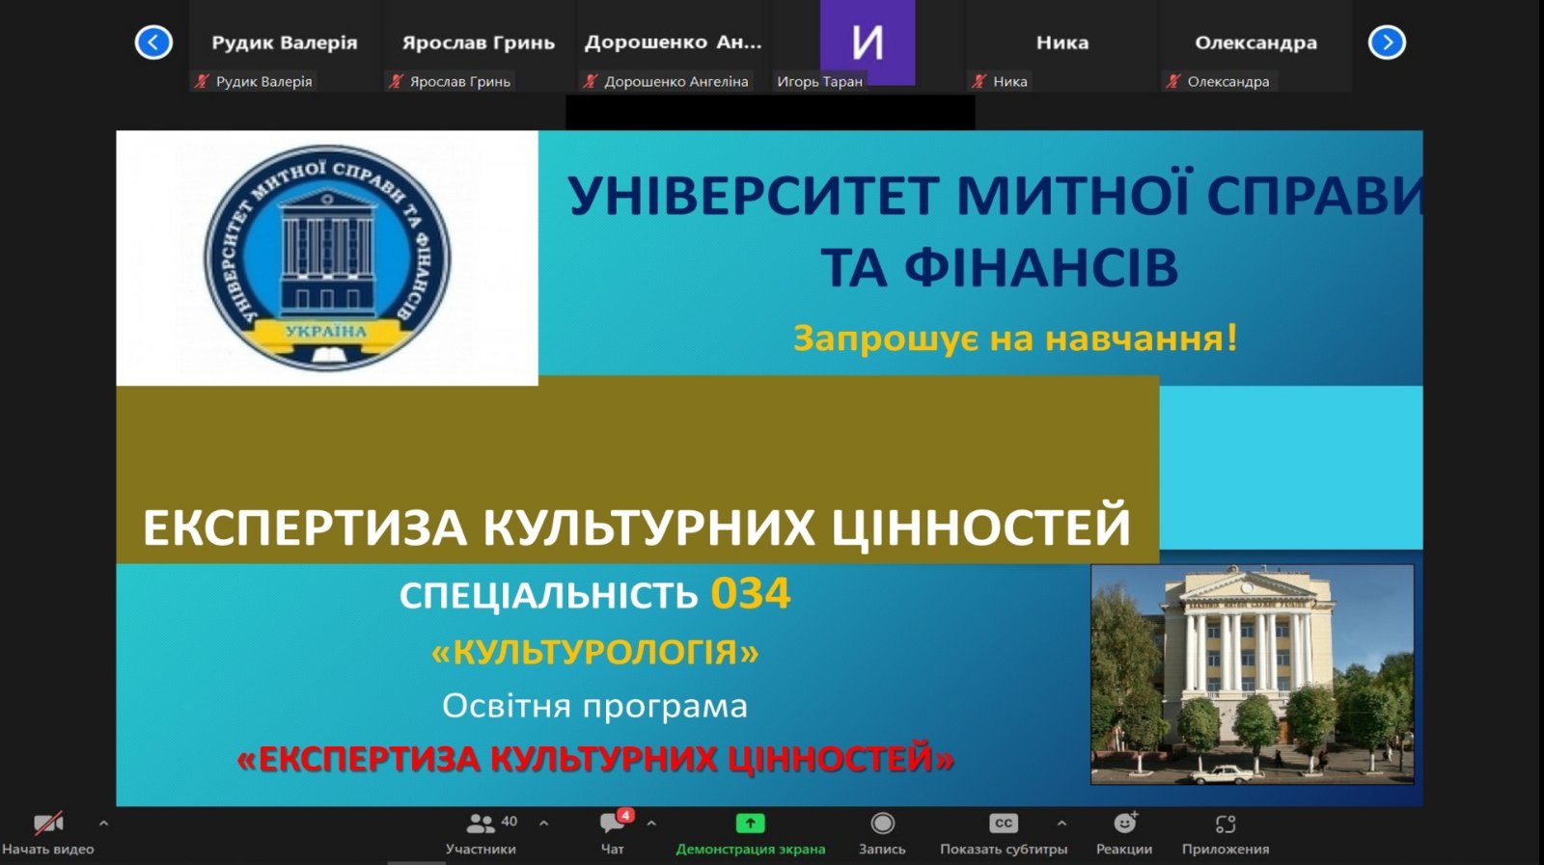Click muted mic icon beside Ника
1544x865 pixels.
click(979, 81)
